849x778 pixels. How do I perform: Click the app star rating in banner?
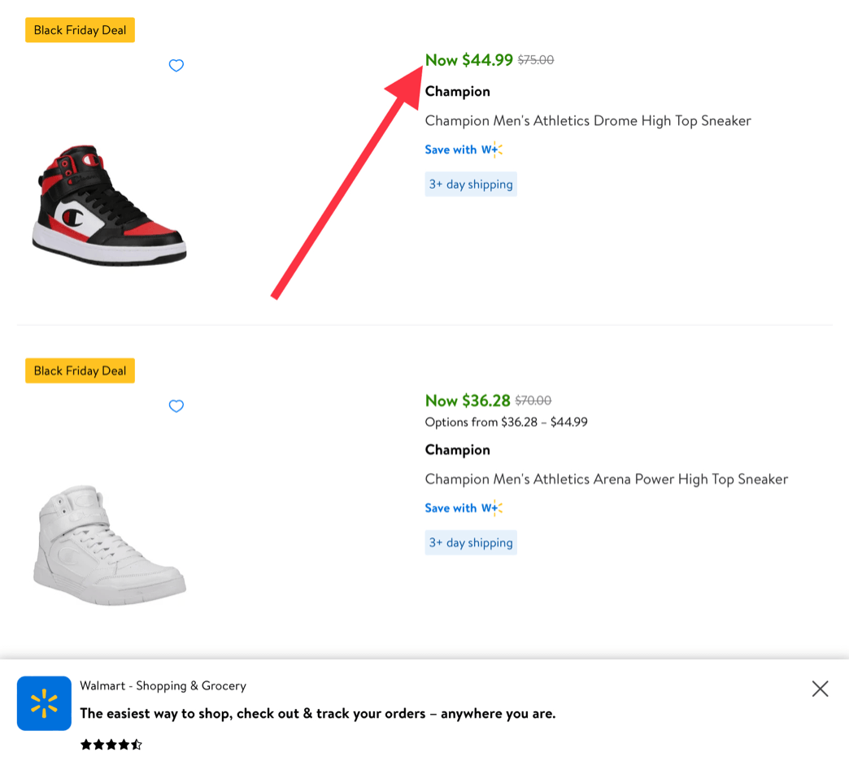[111, 745]
